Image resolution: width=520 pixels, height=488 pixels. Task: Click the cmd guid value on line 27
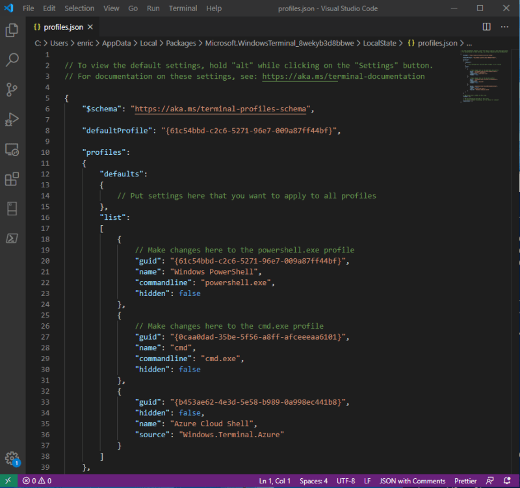(x=258, y=337)
